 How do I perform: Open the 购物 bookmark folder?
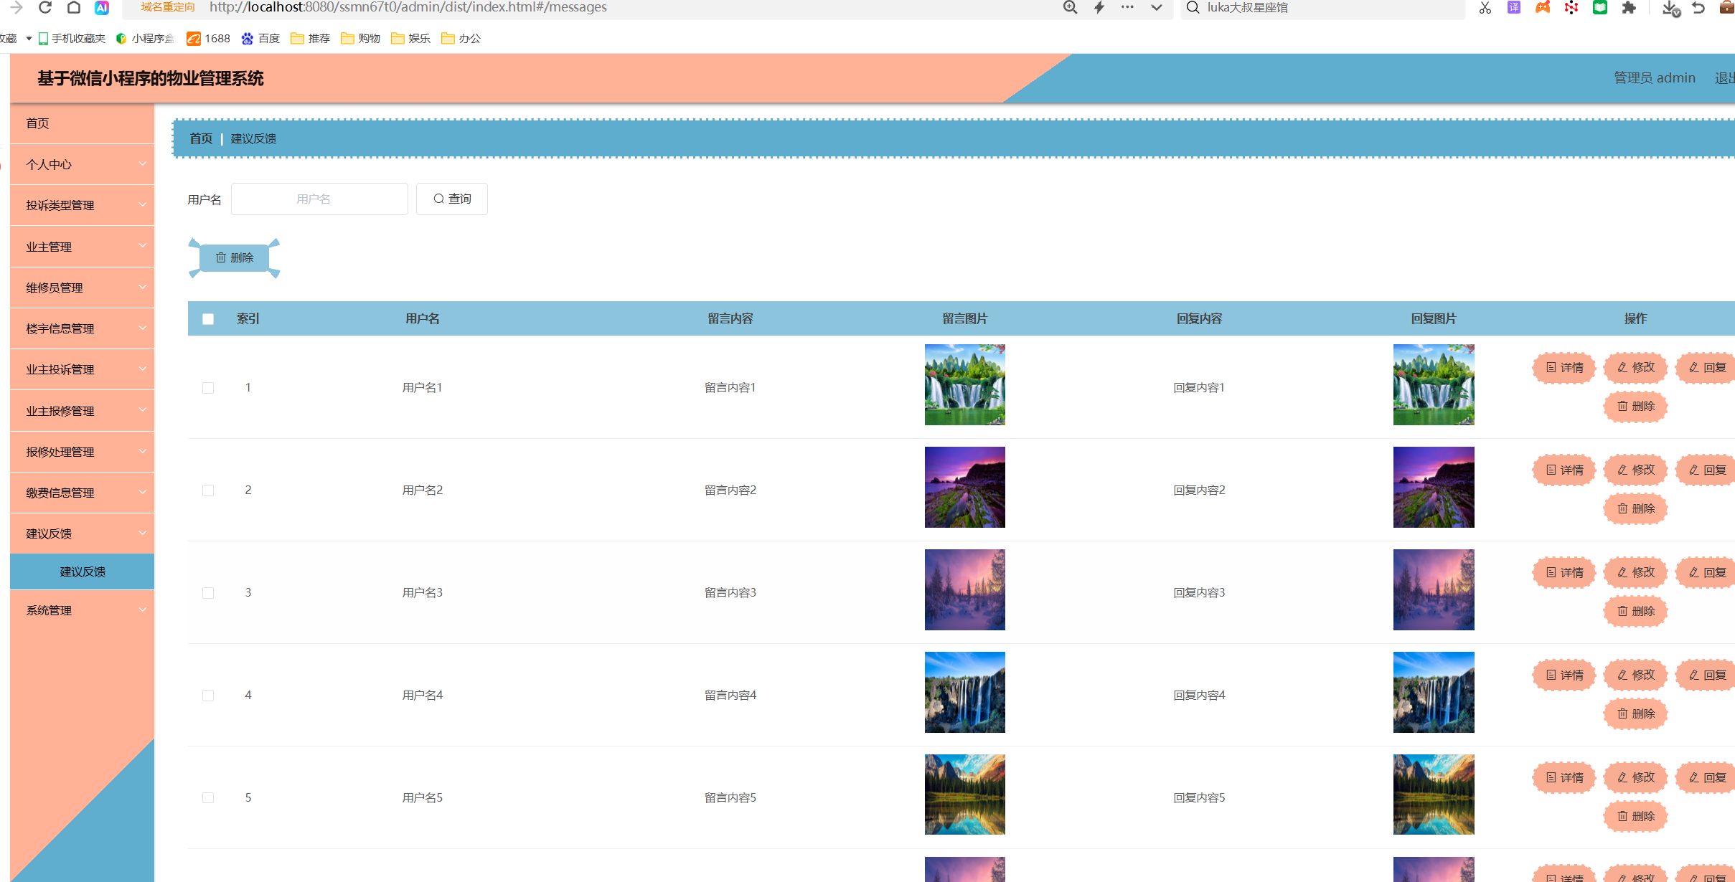(x=361, y=39)
